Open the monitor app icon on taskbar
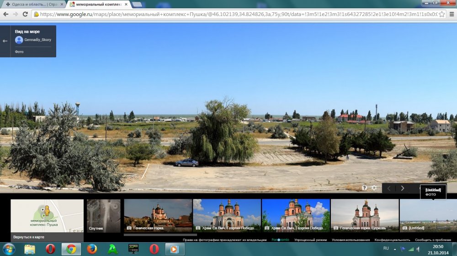Viewport: 457px width, 256px height. coord(133,249)
